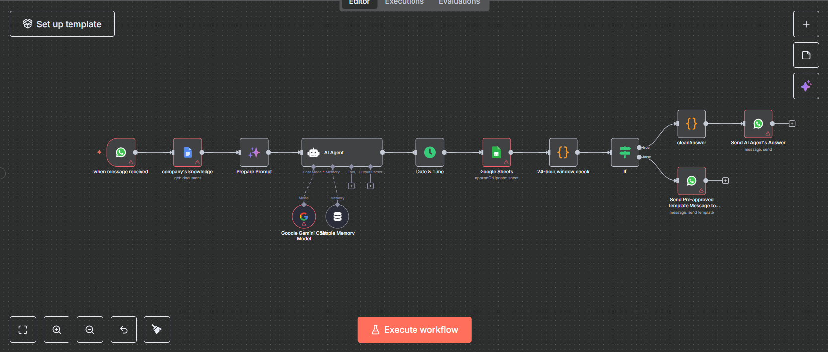Viewport: 828px width, 352px height.
Task: Click the Set up template button
Action: coord(62,24)
